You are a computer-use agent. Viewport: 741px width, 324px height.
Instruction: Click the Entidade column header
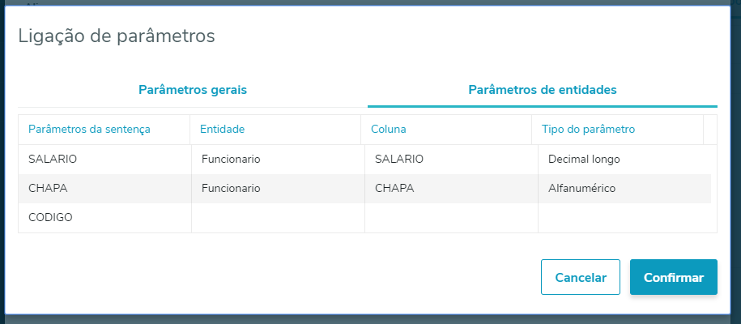pyautogui.click(x=222, y=129)
